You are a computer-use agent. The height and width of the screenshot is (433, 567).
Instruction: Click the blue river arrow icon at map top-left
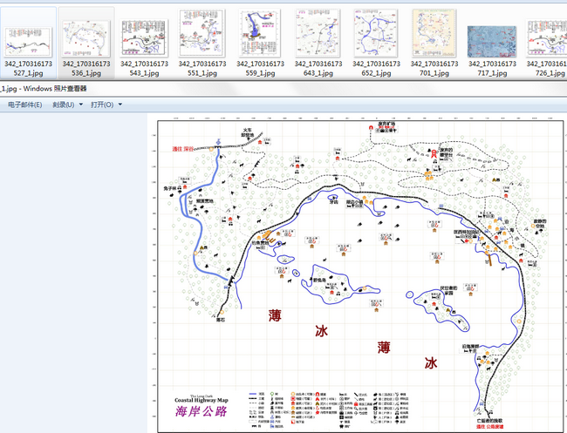(217, 142)
